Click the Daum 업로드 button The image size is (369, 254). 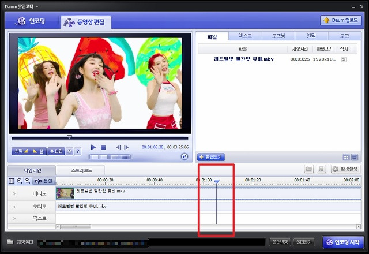click(x=341, y=20)
